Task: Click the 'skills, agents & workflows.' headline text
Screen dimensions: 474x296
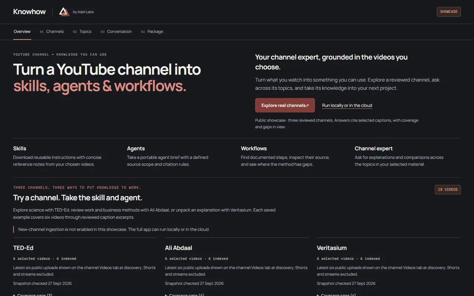Action: click(100, 86)
